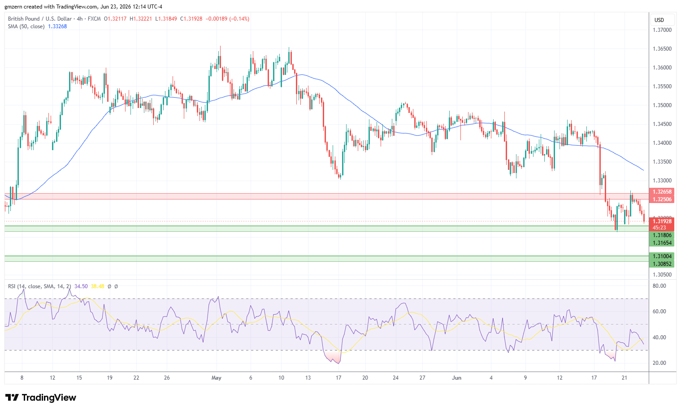Select the open value O1.32117
Viewport: 681px width, 411px height.
115,19
